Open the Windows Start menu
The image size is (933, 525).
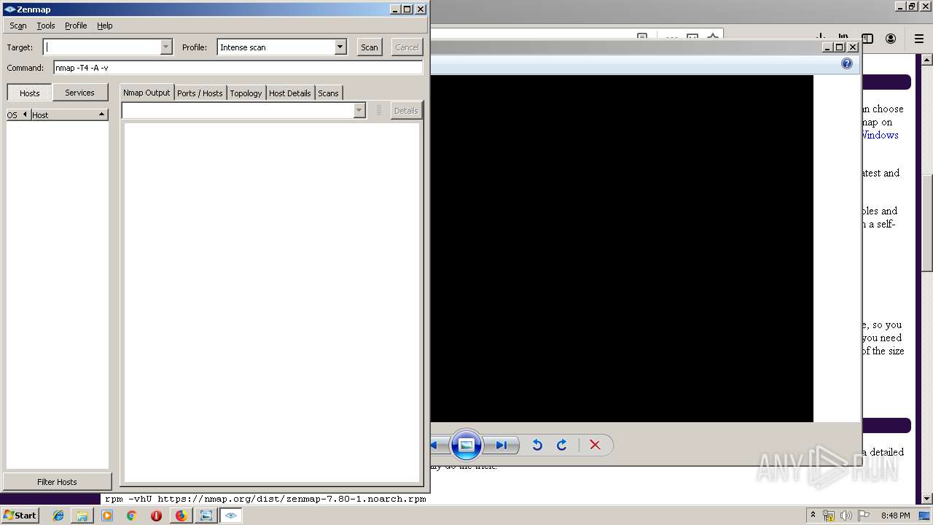[20, 516]
